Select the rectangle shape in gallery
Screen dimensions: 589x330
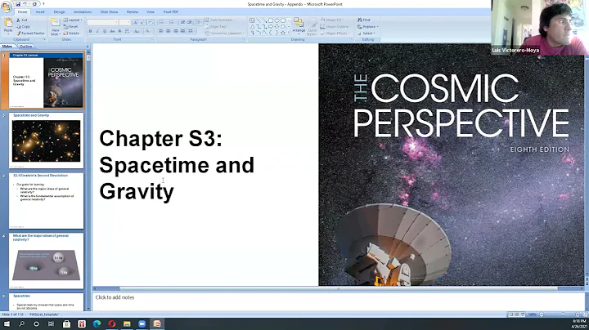[271, 20]
